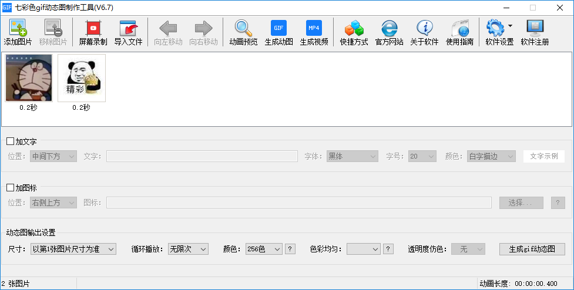Click the 0.2秒 label under Doraemon

pos(29,107)
